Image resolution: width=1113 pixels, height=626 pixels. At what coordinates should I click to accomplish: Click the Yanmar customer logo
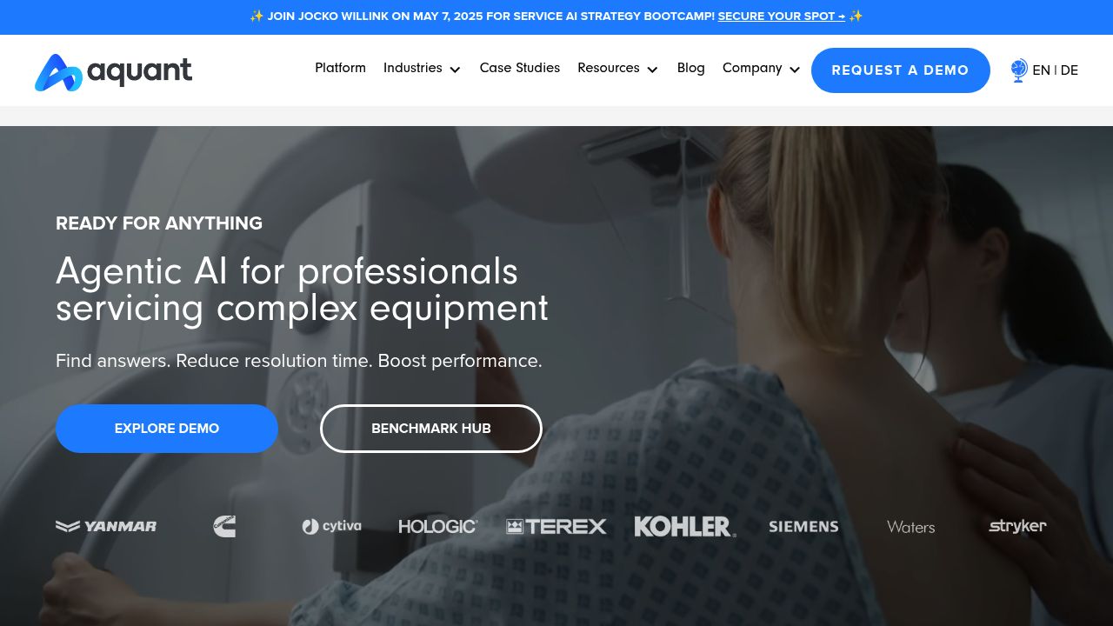coord(106,526)
